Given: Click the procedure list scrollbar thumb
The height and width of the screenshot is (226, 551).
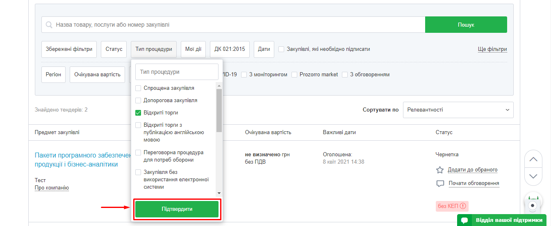Looking at the screenshot, I should [219, 110].
